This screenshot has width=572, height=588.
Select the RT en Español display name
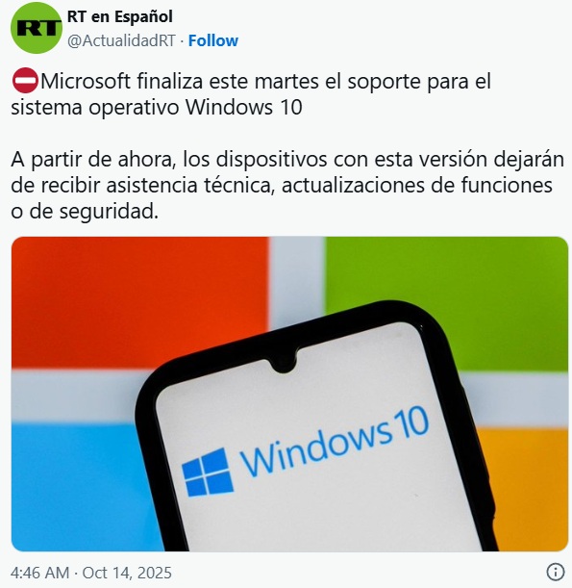[x=120, y=16]
